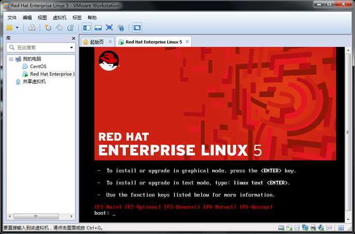Click the VM console scroll down arrow

pyautogui.click(x=348, y=220)
